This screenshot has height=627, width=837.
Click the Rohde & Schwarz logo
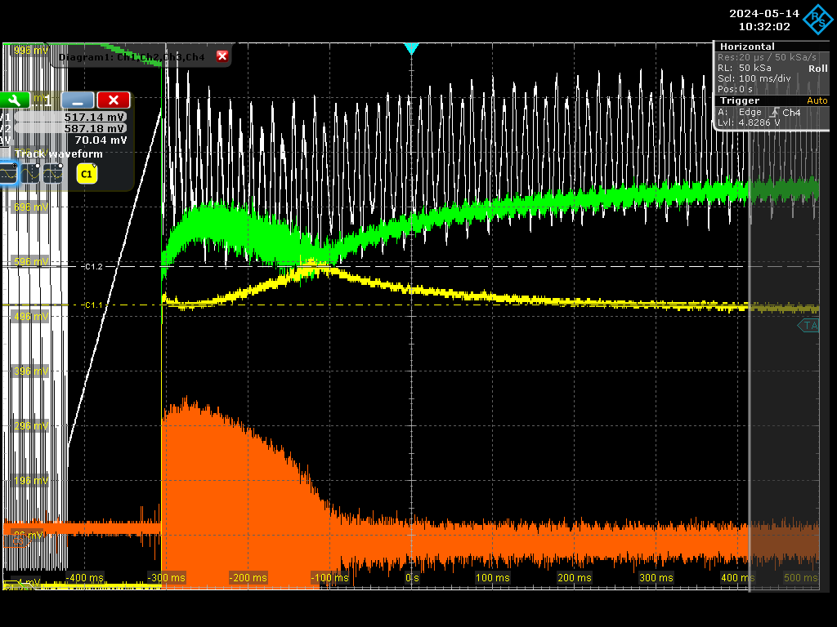click(x=817, y=20)
